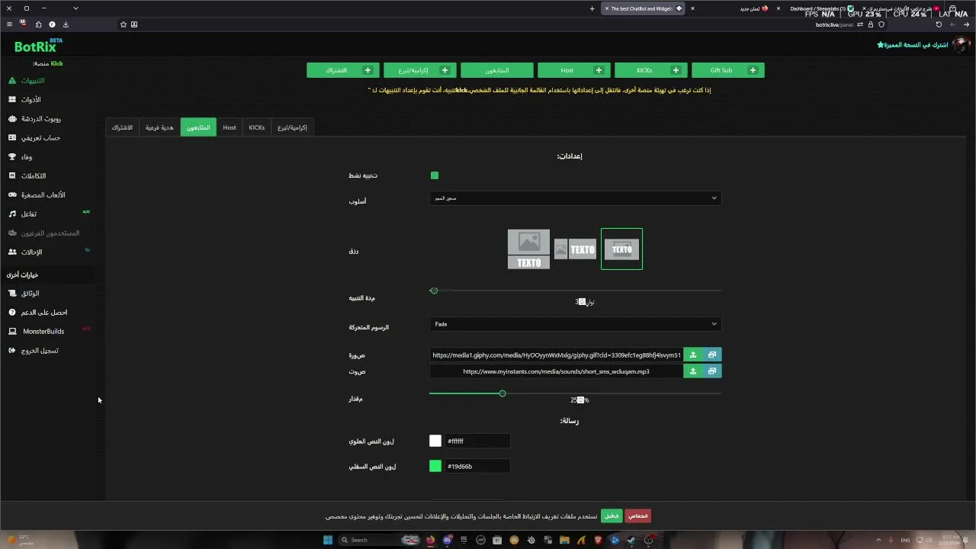Open green bottom text color swatch

[x=435, y=466]
